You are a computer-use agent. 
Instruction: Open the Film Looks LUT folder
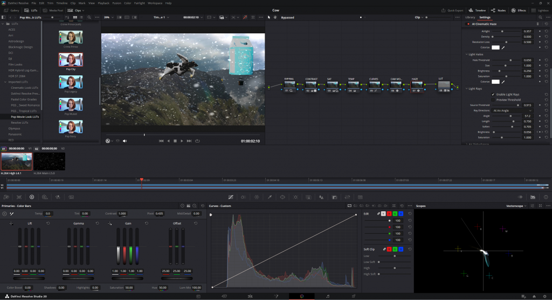click(x=15, y=65)
